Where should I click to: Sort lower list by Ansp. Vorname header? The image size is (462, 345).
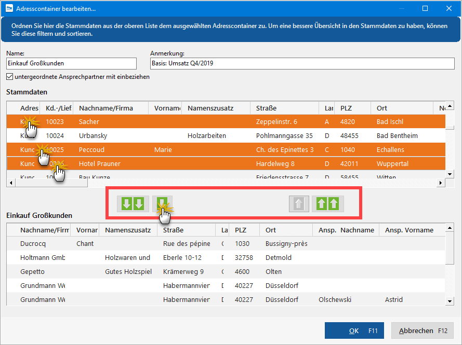coord(412,230)
